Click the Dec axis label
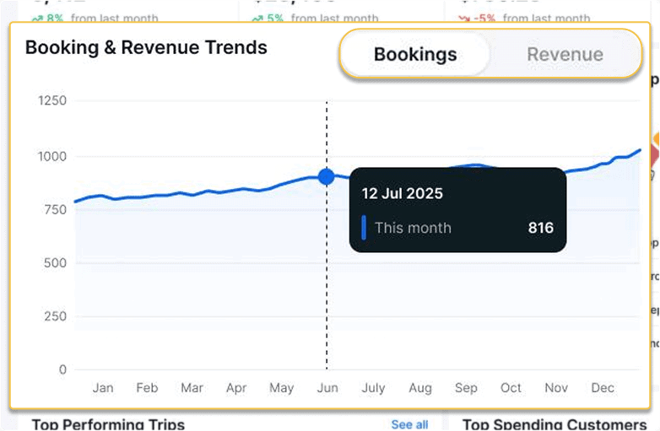660x431 pixels. click(603, 388)
